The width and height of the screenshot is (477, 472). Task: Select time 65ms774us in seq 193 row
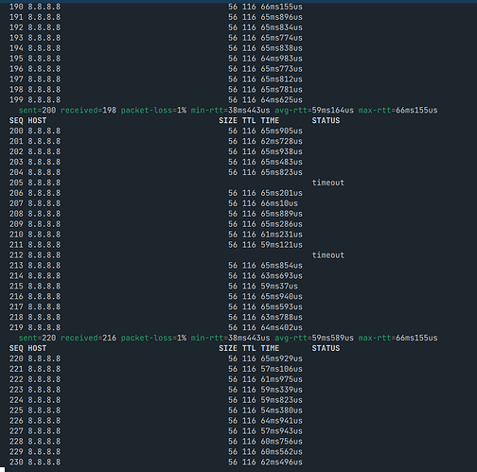(281, 38)
